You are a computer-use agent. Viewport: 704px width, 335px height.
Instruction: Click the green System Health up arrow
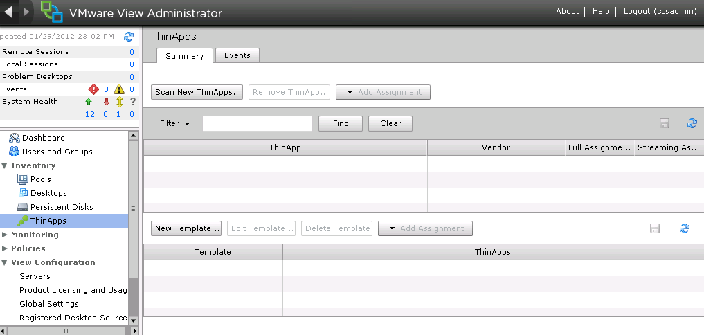(89, 102)
